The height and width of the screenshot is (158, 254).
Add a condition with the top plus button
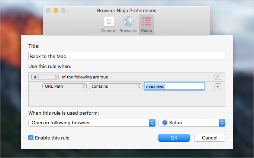click(x=218, y=77)
